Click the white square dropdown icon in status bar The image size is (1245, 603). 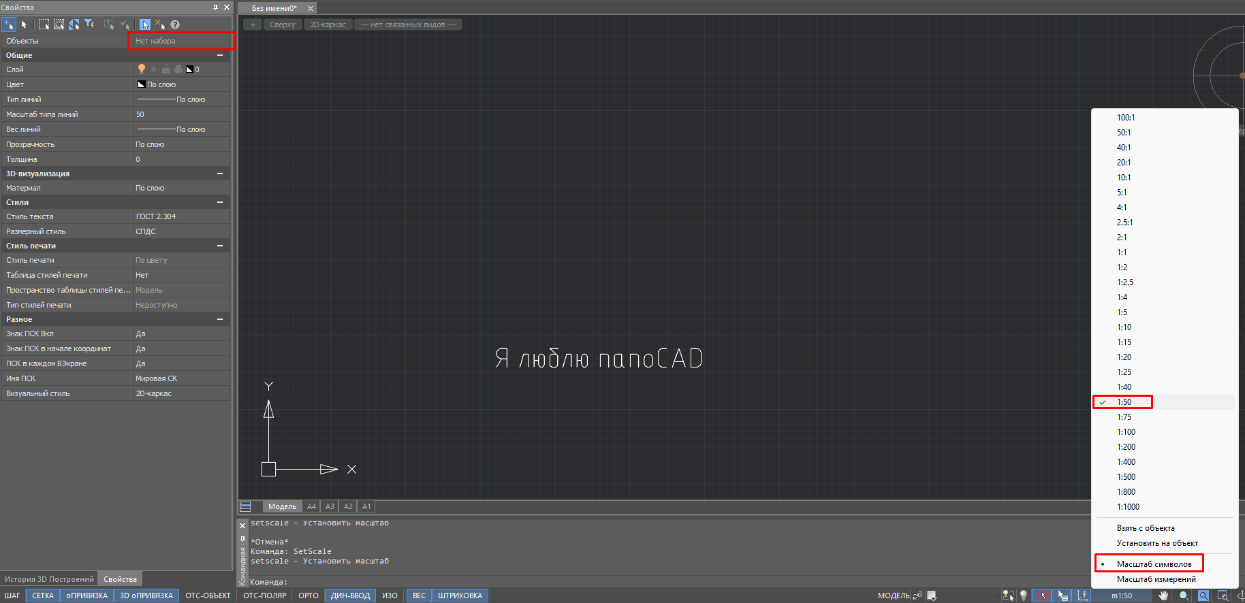tap(932, 596)
